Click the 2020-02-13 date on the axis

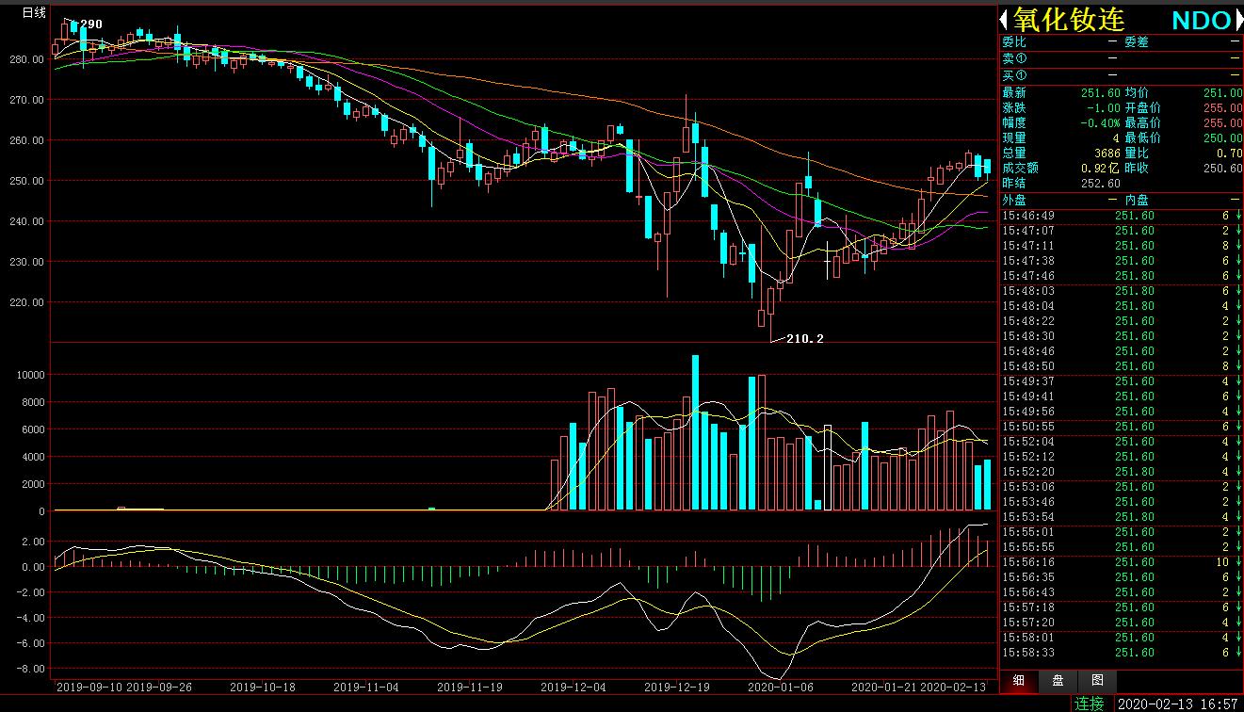(x=955, y=688)
